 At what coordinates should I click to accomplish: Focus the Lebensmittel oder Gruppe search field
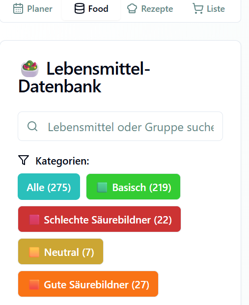[x=120, y=126]
